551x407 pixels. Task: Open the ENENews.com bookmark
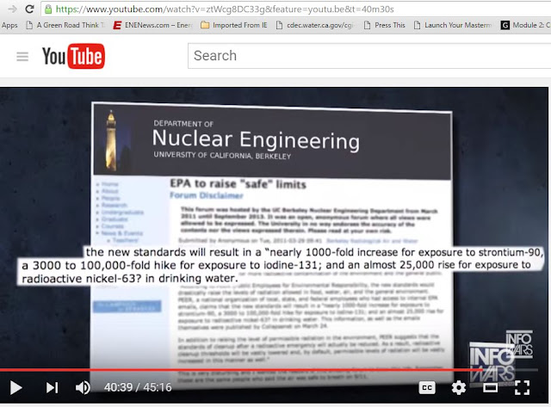click(x=153, y=25)
